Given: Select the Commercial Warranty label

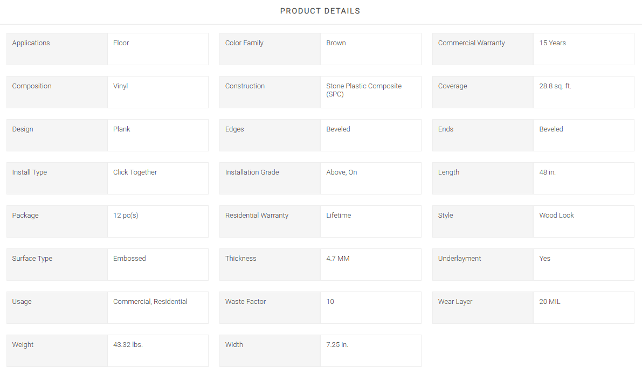Looking at the screenshot, I should coord(471,43).
